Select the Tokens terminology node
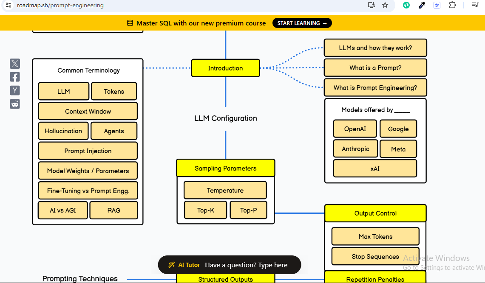 point(114,91)
